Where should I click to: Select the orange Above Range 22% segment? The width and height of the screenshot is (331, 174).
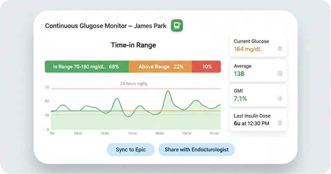(160, 67)
